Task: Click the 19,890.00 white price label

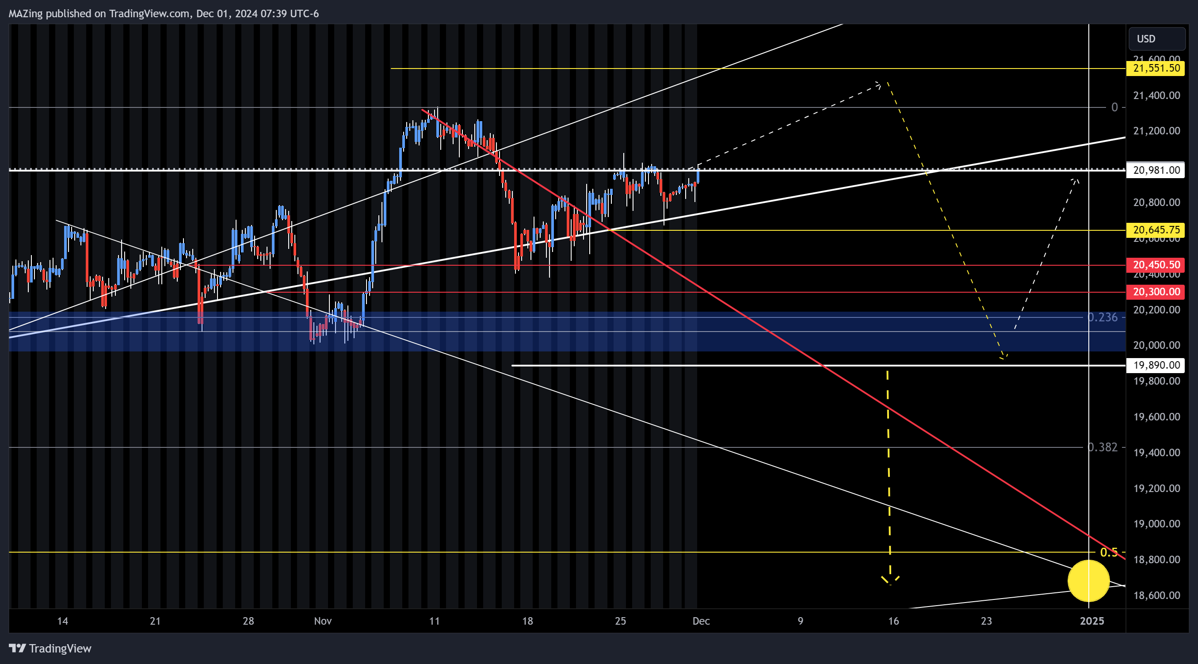Action: pyautogui.click(x=1156, y=365)
